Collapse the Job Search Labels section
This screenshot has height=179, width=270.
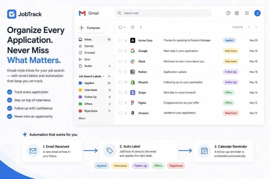pyautogui.click(x=103, y=76)
